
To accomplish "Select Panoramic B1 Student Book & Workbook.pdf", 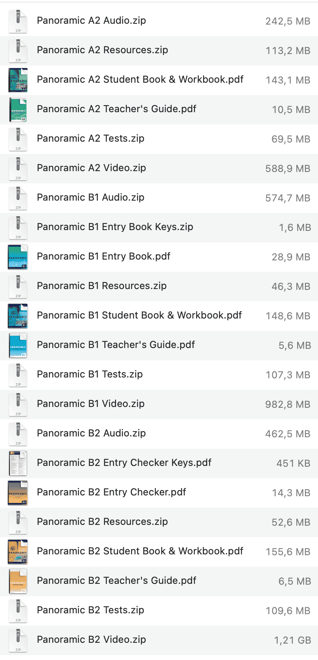I will 159,316.
